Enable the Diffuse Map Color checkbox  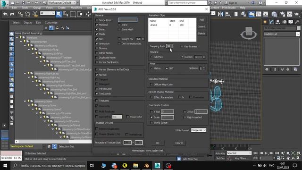click(151, 85)
